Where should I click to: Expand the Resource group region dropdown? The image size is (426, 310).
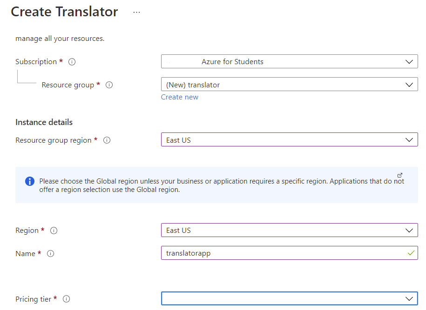289,140
